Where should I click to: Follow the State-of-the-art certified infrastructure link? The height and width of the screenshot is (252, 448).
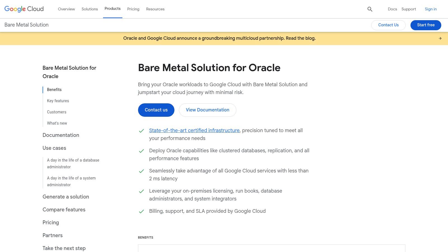[194, 130]
